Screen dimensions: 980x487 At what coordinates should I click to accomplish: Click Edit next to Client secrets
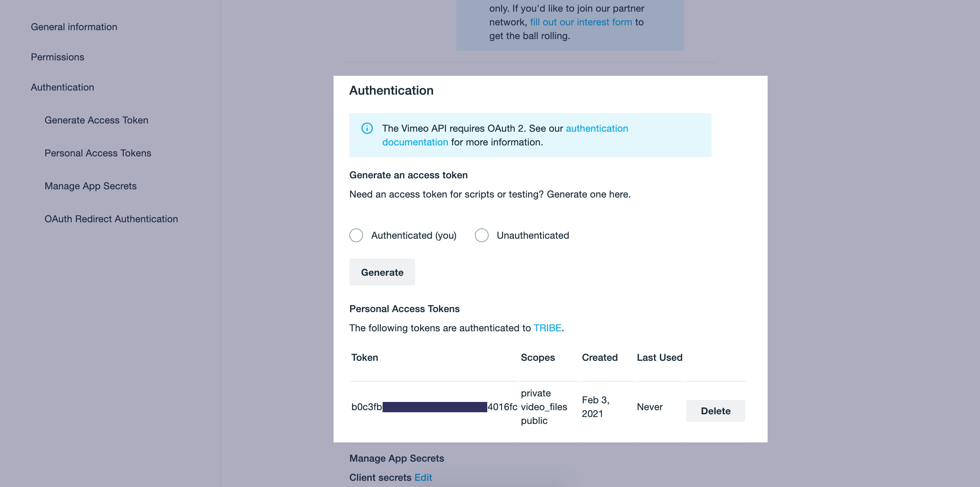423,477
